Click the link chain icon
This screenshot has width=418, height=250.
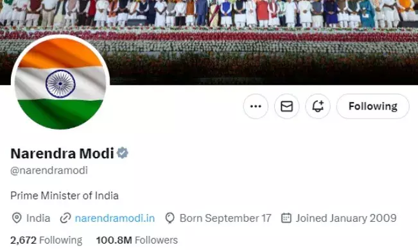pyautogui.click(x=65, y=218)
